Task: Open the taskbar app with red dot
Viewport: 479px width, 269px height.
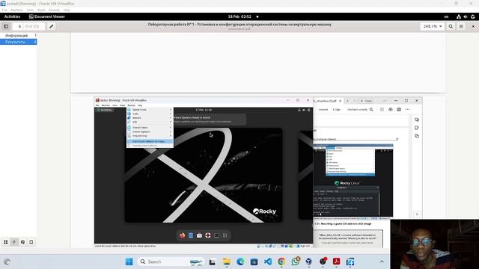Action: point(323,262)
